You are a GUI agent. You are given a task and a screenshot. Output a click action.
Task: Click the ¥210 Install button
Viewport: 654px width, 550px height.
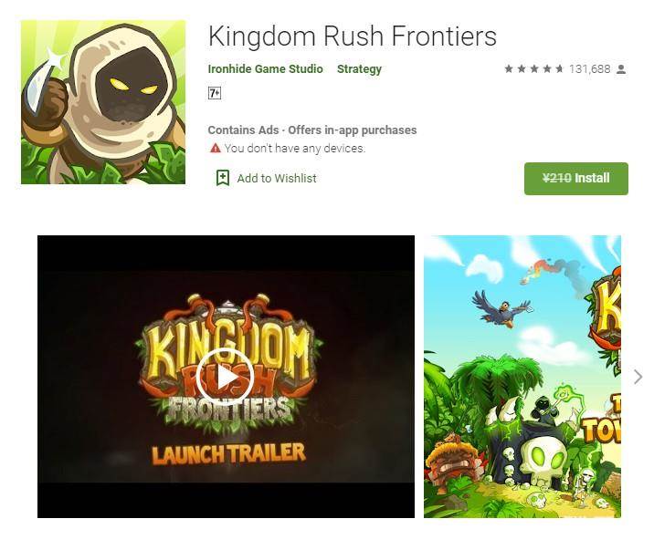576,179
